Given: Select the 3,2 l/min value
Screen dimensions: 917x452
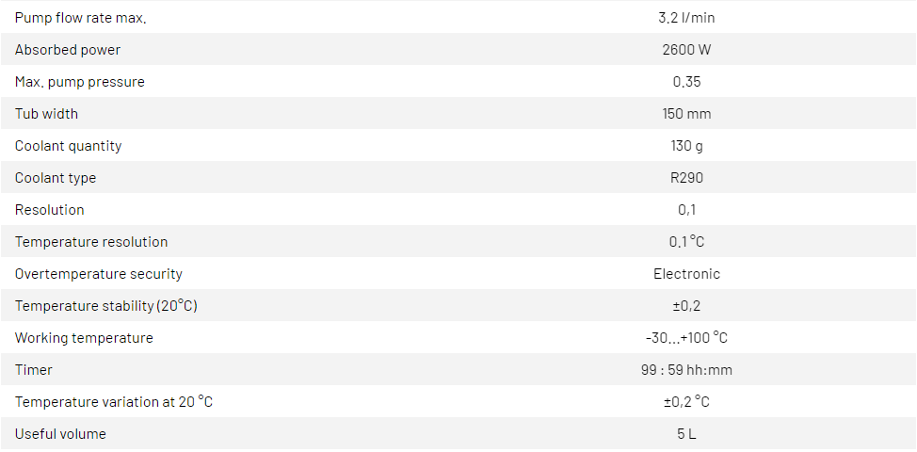Looking at the screenshot, I should [686, 18].
